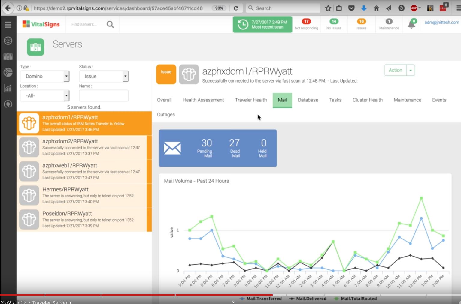Switch to the Tasks tab
The height and width of the screenshot is (304, 461).
(x=335, y=100)
